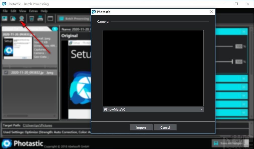Click the Cancel button
The width and height of the screenshot is (254, 149).
pyautogui.click(x=165, y=127)
